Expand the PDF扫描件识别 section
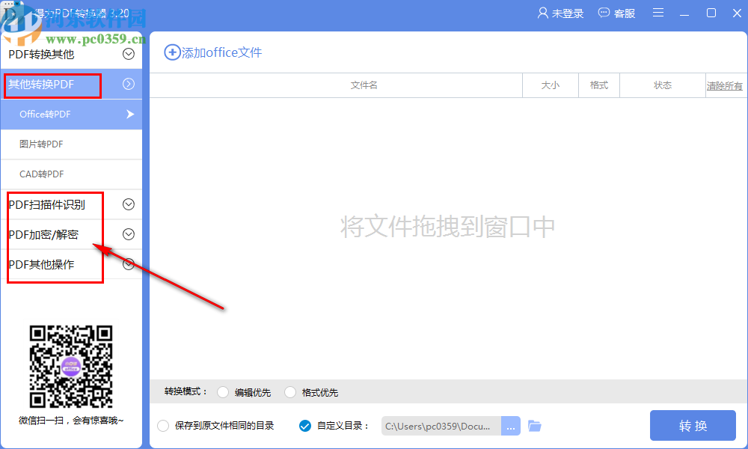748x449 pixels. (128, 204)
